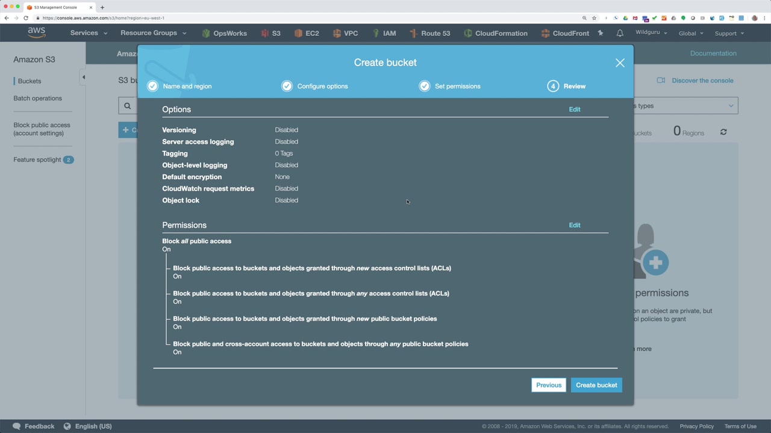
Task: Edit the Options section
Action: [x=575, y=109]
